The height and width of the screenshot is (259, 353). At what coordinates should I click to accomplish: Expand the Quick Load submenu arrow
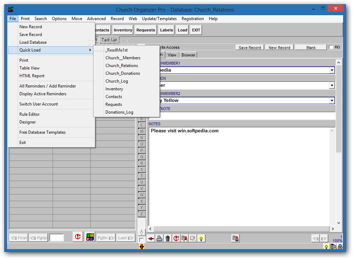point(90,50)
